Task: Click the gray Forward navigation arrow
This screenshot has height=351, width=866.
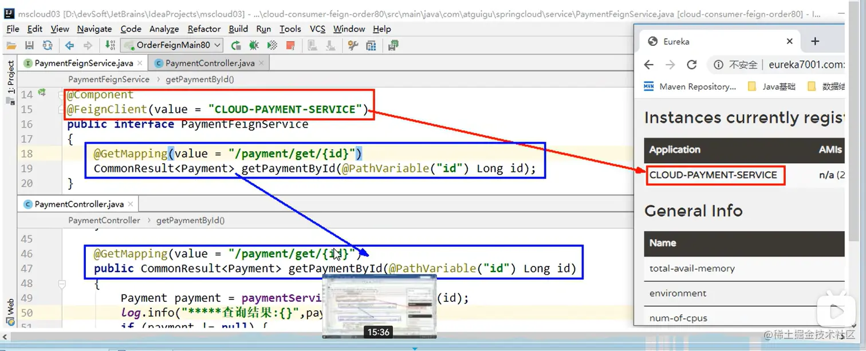Action: pyautogui.click(x=88, y=45)
